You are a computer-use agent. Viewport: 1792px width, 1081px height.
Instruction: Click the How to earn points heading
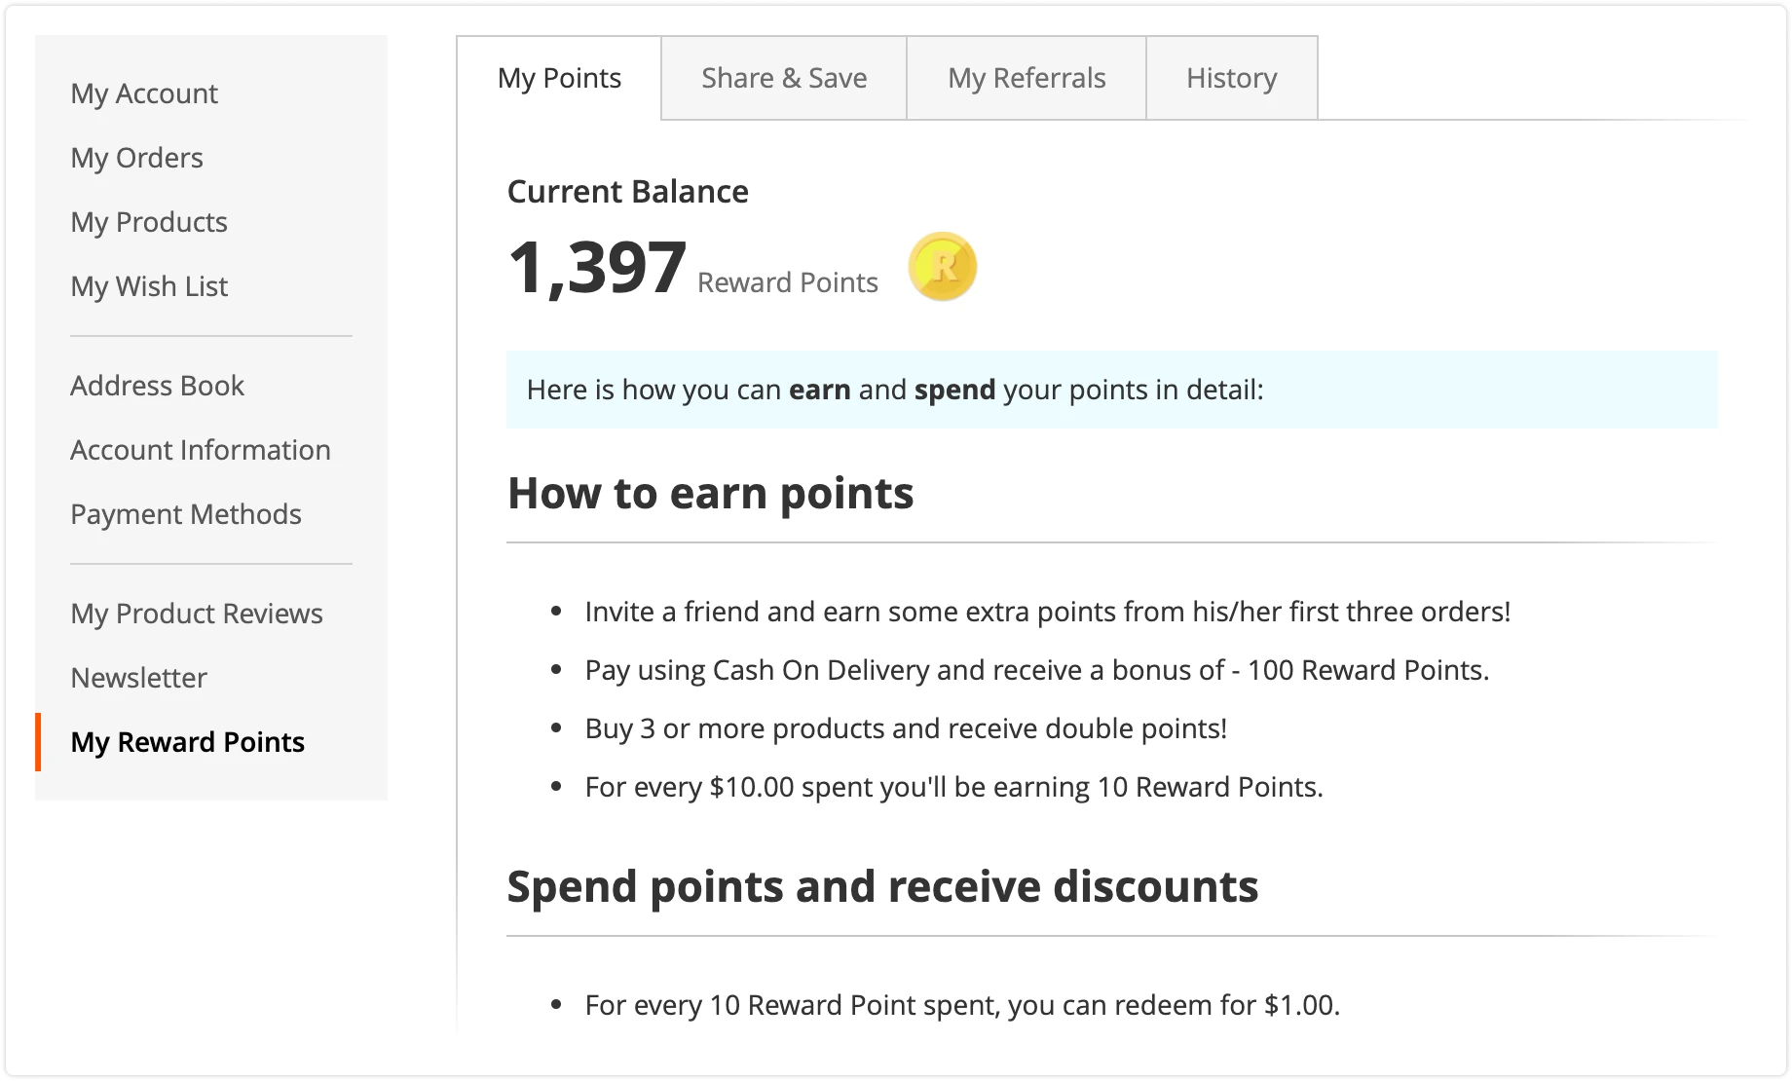710,493
